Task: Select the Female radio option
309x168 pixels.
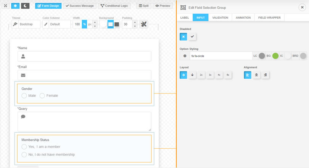Action: point(42,95)
